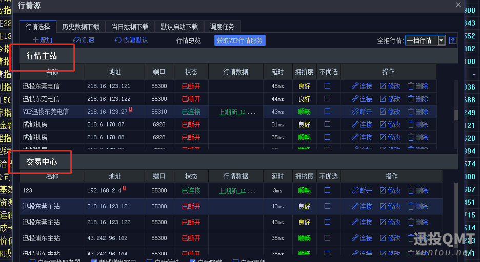This screenshot has width=480, height=262.
Task: Click the 31ms latency cell
Action: (x=277, y=124)
